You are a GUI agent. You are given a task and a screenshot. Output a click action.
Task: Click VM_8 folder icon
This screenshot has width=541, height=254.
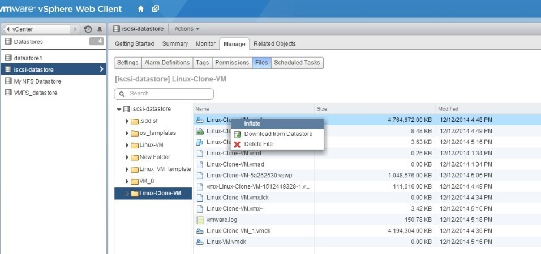tap(135, 181)
